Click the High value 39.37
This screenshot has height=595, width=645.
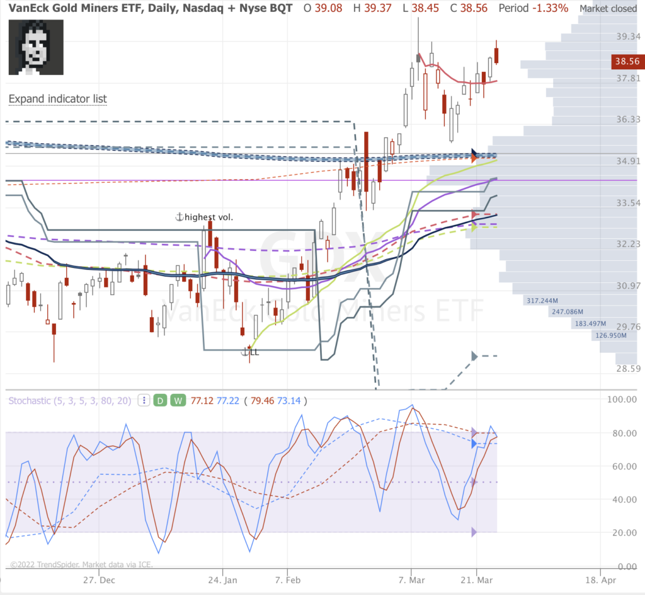pyautogui.click(x=378, y=8)
